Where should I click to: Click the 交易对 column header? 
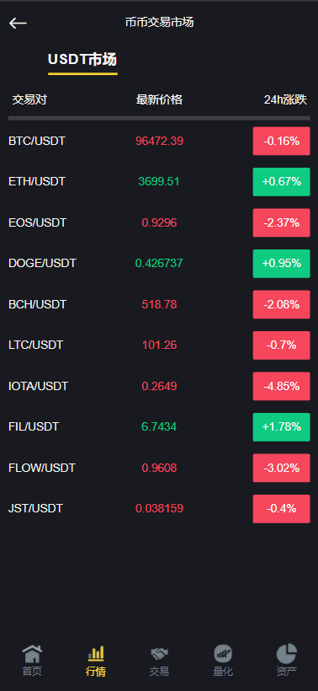click(29, 100)
